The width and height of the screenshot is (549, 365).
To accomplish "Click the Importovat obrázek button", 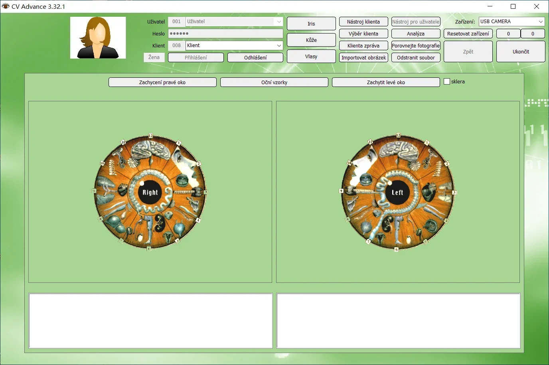I will point(363,57).
